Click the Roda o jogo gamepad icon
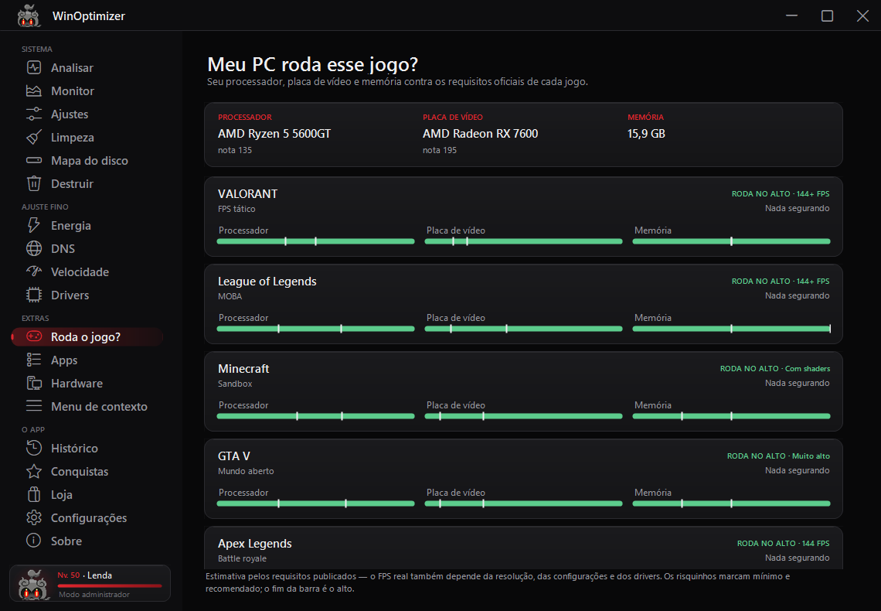The width and height of the screenshot is (881, 611). pyautogui.click(x=34, y=336)
